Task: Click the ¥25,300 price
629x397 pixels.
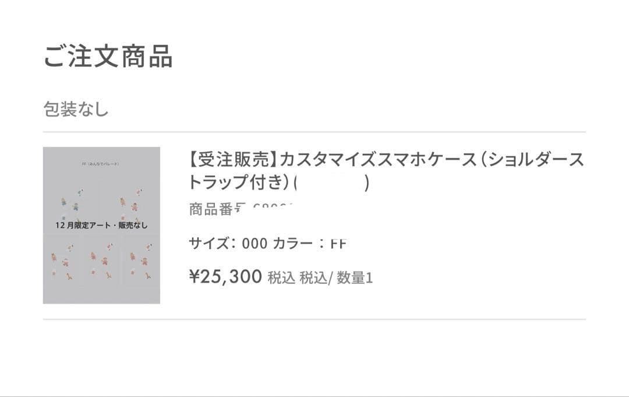Action: (225, 277)
